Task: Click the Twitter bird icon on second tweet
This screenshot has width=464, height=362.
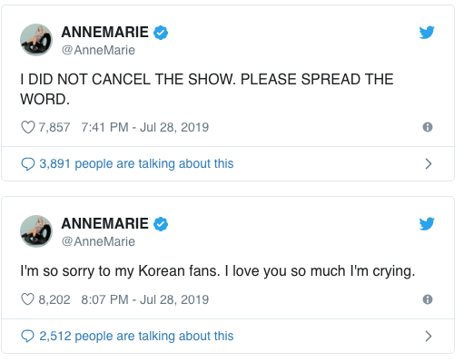Action: 427,223
